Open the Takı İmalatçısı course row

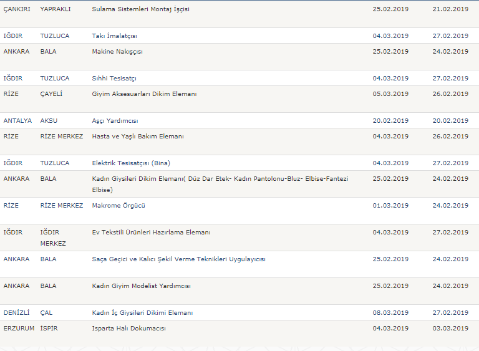pos(114,36)
